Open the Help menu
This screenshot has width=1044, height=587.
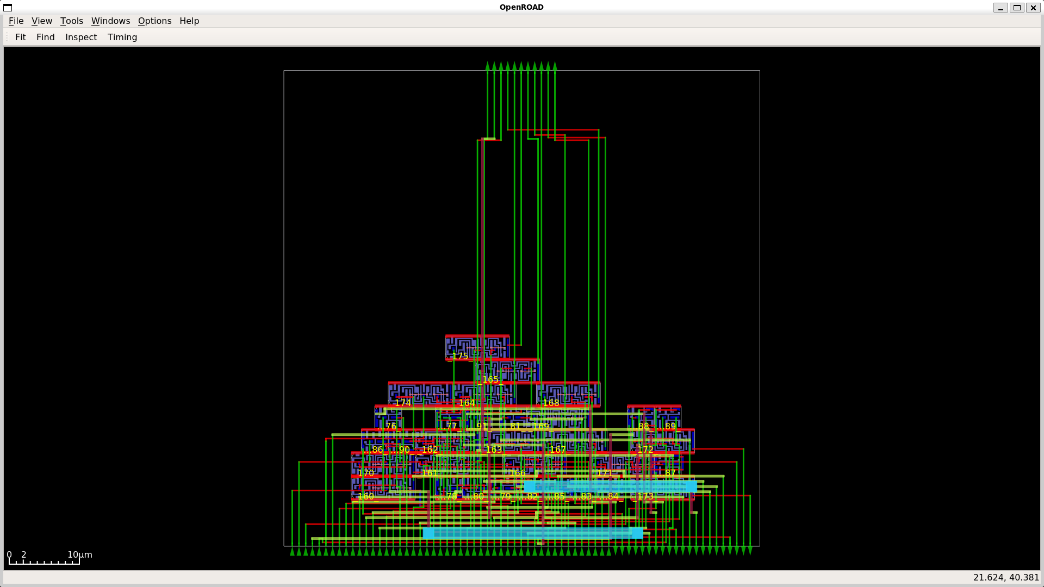coord(189,21)
